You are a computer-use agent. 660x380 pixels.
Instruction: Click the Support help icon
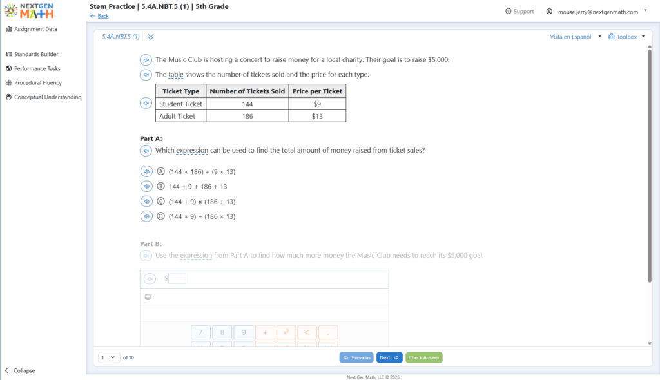tap(508, 12)
